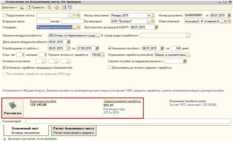The width and height of the screenshot is (233, 141).
Task: Click the navigation icon next to Действия
Action: pos(22,7)
